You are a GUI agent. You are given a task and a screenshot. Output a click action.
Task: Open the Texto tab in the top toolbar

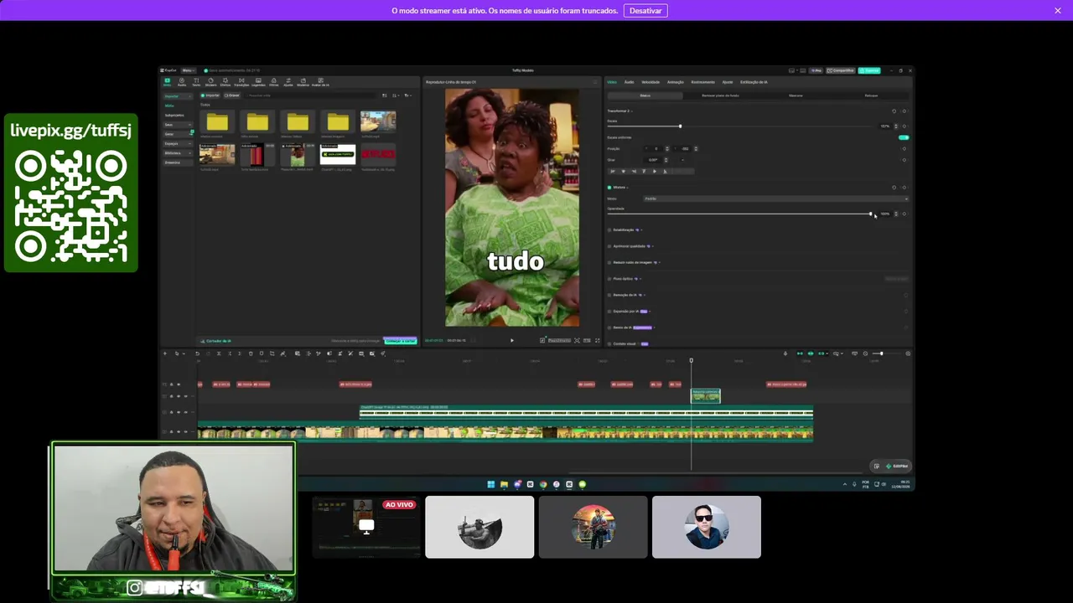point(196,82)
